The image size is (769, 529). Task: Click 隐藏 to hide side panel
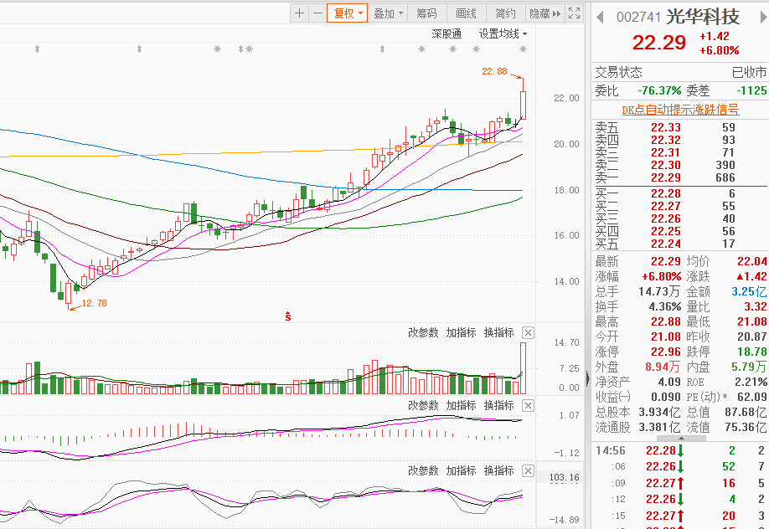pyautogui.click(x=544, y=13)
